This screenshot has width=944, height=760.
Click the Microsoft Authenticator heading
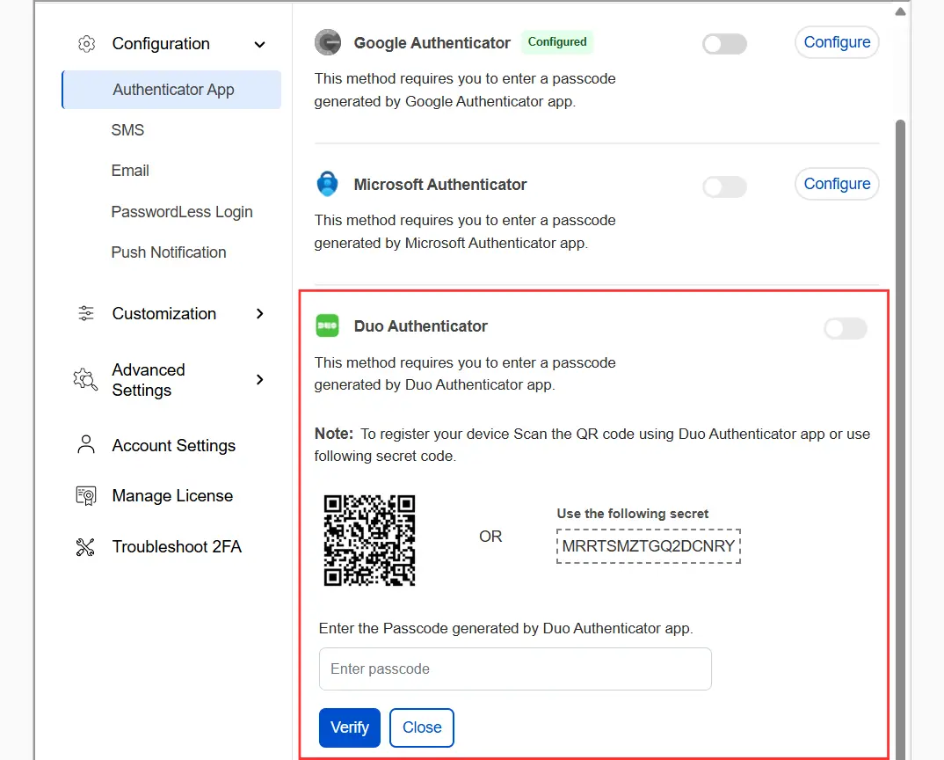point(440,185)
